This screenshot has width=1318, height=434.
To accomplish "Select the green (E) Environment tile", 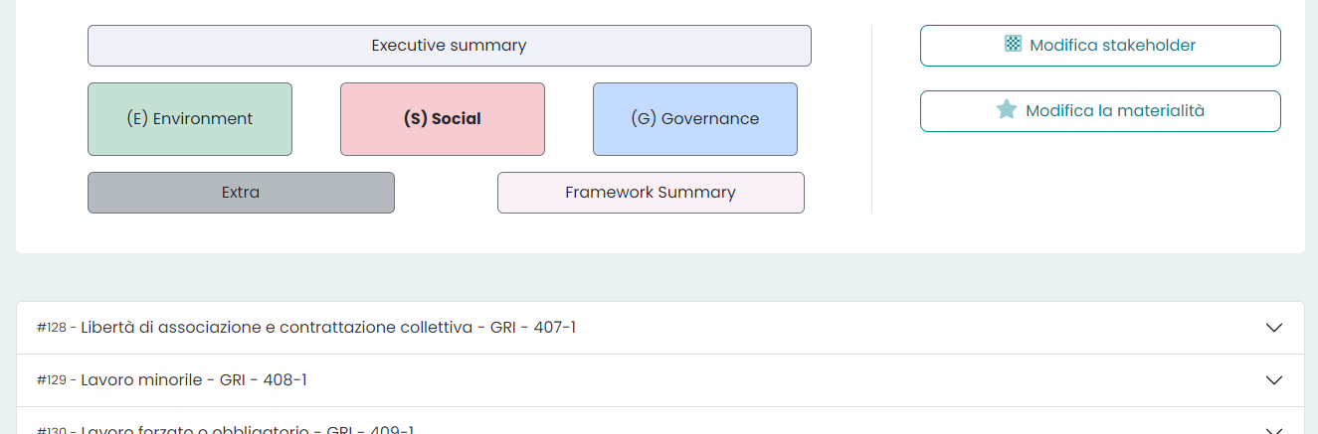I will [190, 119].
